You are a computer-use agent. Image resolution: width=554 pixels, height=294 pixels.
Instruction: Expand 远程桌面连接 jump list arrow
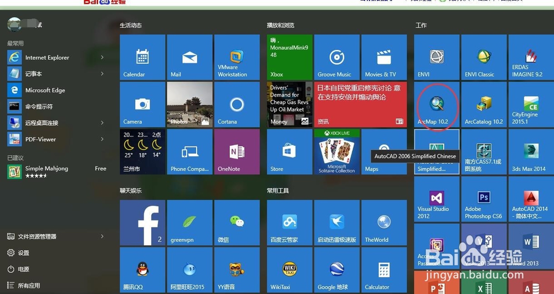tap(102, 123)
